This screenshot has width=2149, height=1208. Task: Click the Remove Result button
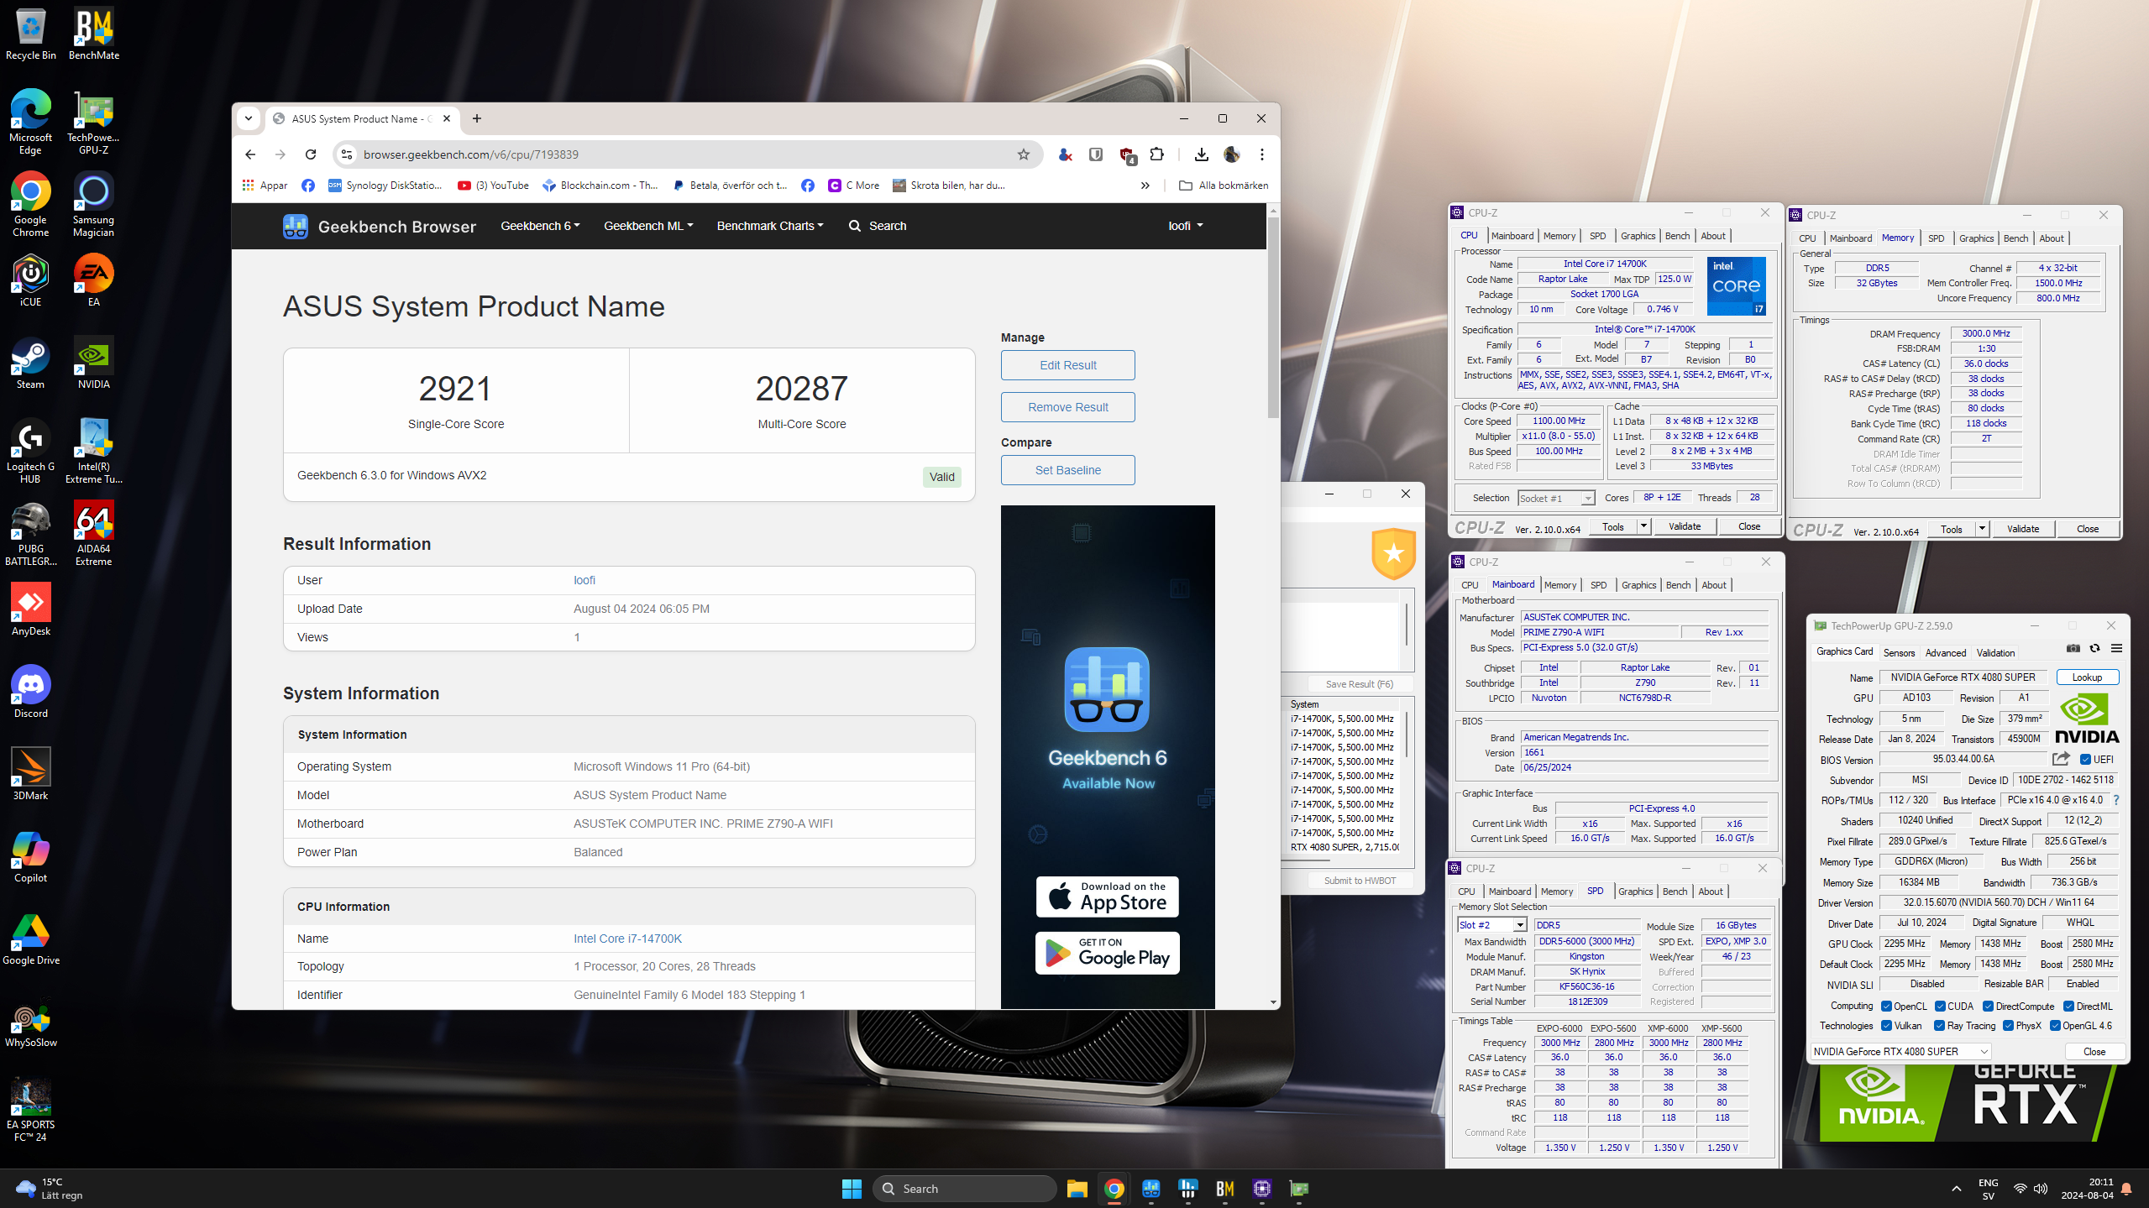click(1067, 407)
